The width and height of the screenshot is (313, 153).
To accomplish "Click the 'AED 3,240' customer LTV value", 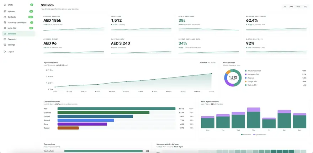I will click(x=120, y=43).
